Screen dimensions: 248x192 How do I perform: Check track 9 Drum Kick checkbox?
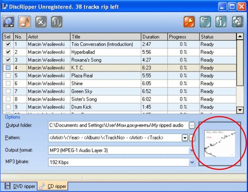point(8,107)
